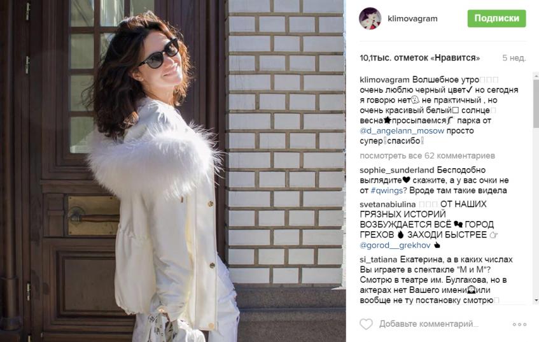Viewport: 539px width, 342px height.
Task: Open @d_angelann_mosow mention link
Action: click(x=402, y=131)
